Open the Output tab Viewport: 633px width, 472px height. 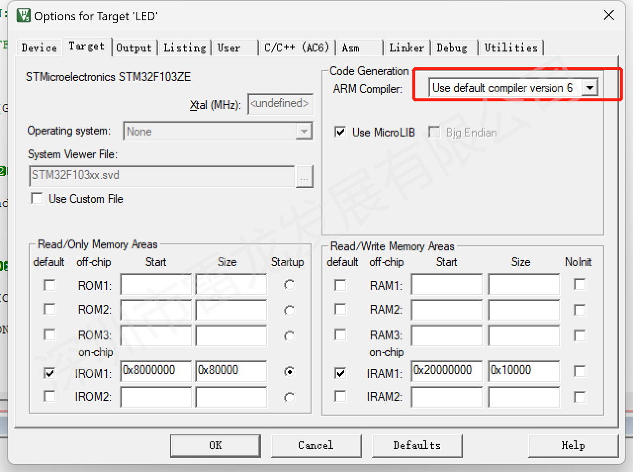pyautogui.click(x=134, y=47)
